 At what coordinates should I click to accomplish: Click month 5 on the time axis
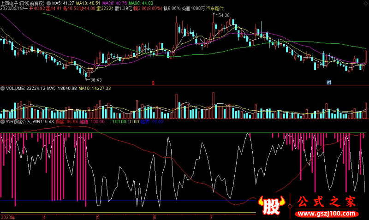[98, 217]
